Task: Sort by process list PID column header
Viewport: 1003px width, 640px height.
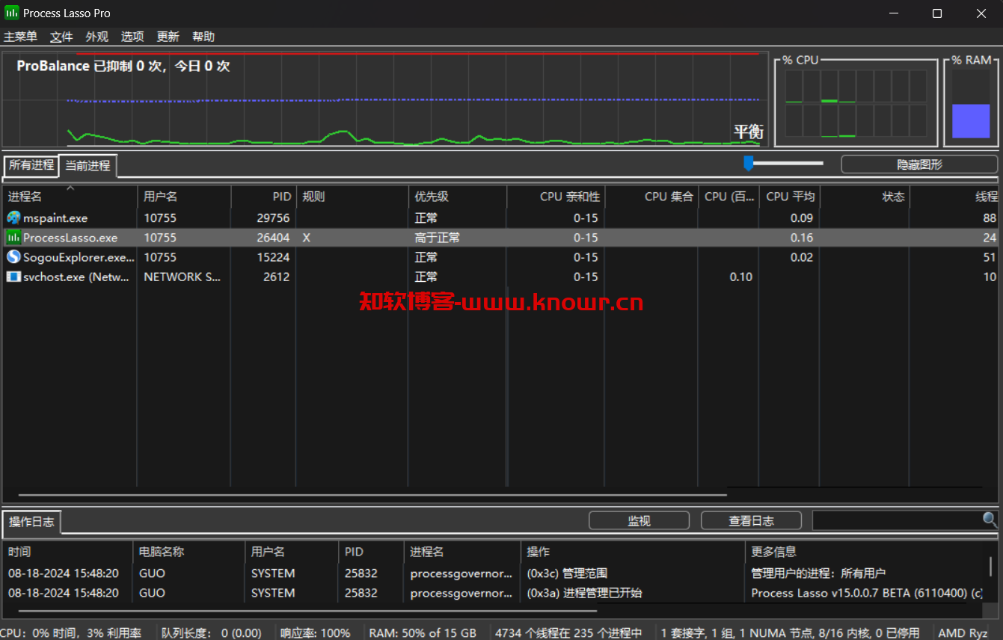Action: 263,197
